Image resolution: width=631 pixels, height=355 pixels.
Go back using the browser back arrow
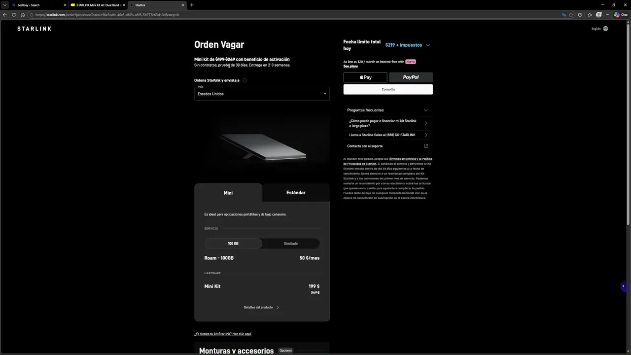5,15
